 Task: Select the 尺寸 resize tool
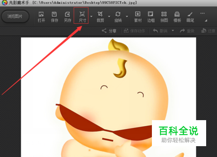(82, 17)
